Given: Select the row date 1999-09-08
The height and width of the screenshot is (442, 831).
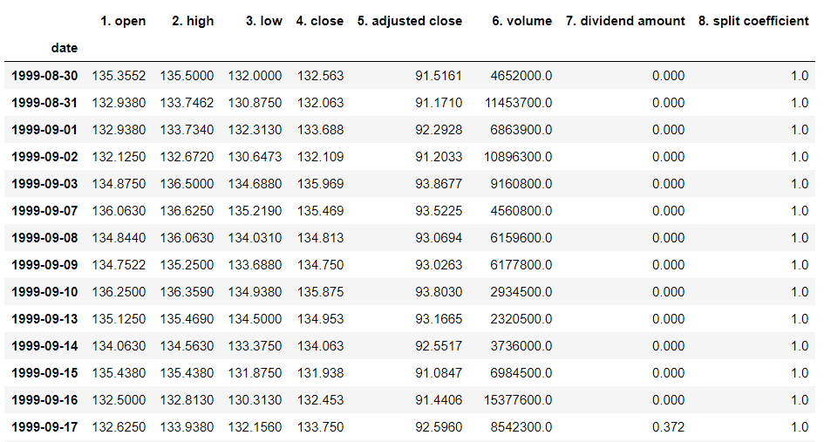Looking at the screenshot, I should [x=44, y=238].
